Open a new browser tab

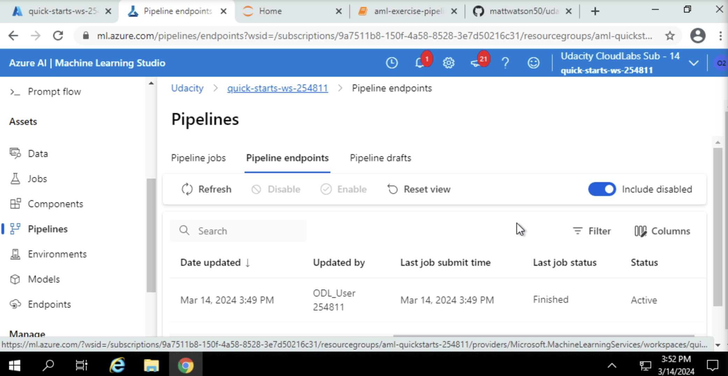click(x=595, y=11)
